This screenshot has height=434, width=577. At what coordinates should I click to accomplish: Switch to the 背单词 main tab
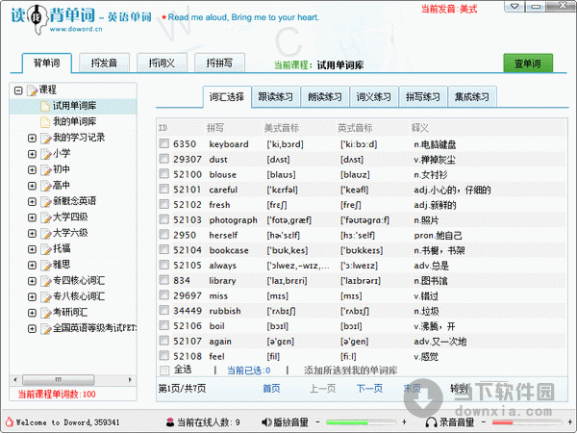(x=47, y=64)
